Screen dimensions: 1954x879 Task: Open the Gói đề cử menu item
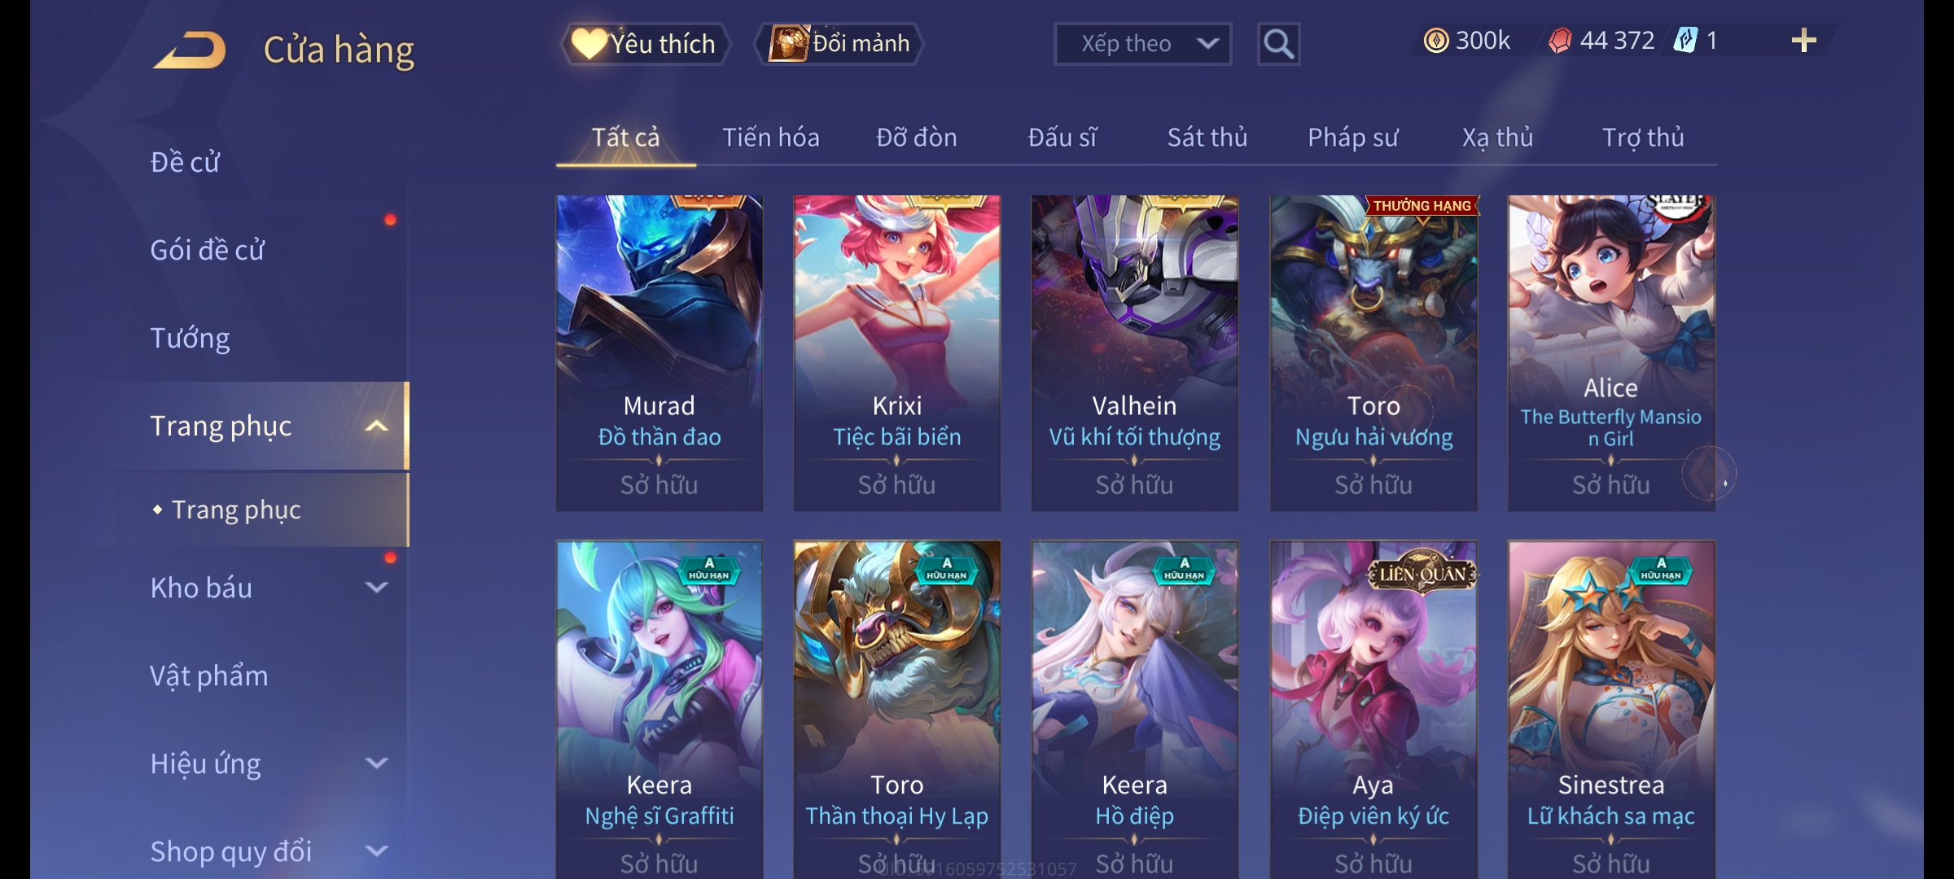coord(207,250)
